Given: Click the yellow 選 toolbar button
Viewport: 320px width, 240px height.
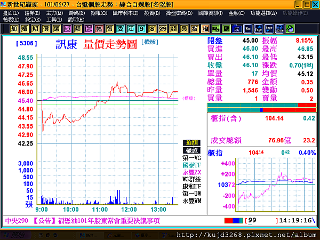Looking at the screenshot, I should (x=57, y=29).
